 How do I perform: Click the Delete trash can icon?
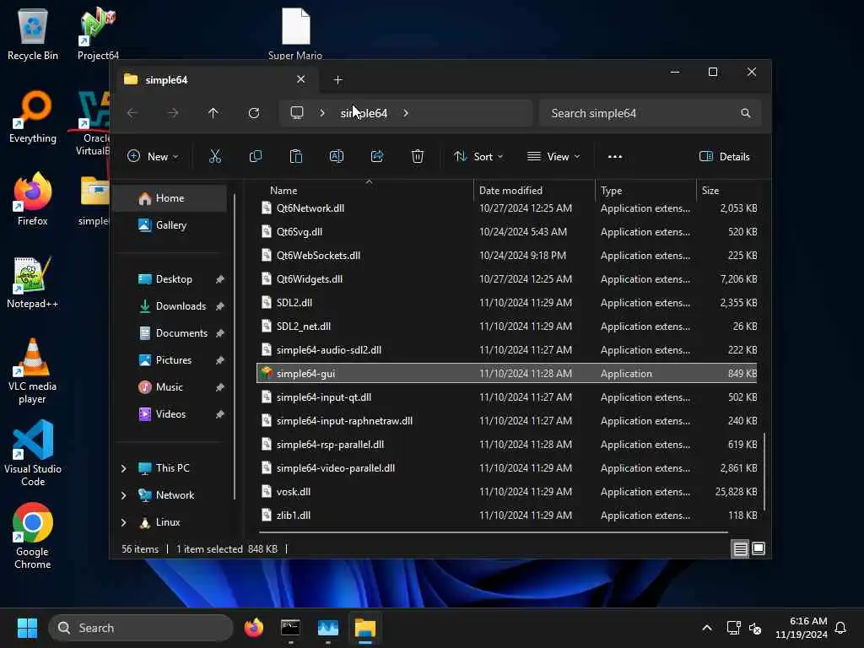[x=418, y=156]
